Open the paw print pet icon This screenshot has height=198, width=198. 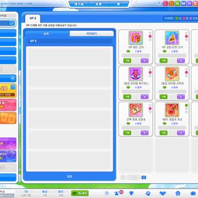[x=148, y=193]
